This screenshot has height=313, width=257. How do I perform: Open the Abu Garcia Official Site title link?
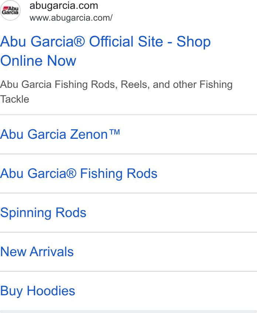click(x=106, y=51)
